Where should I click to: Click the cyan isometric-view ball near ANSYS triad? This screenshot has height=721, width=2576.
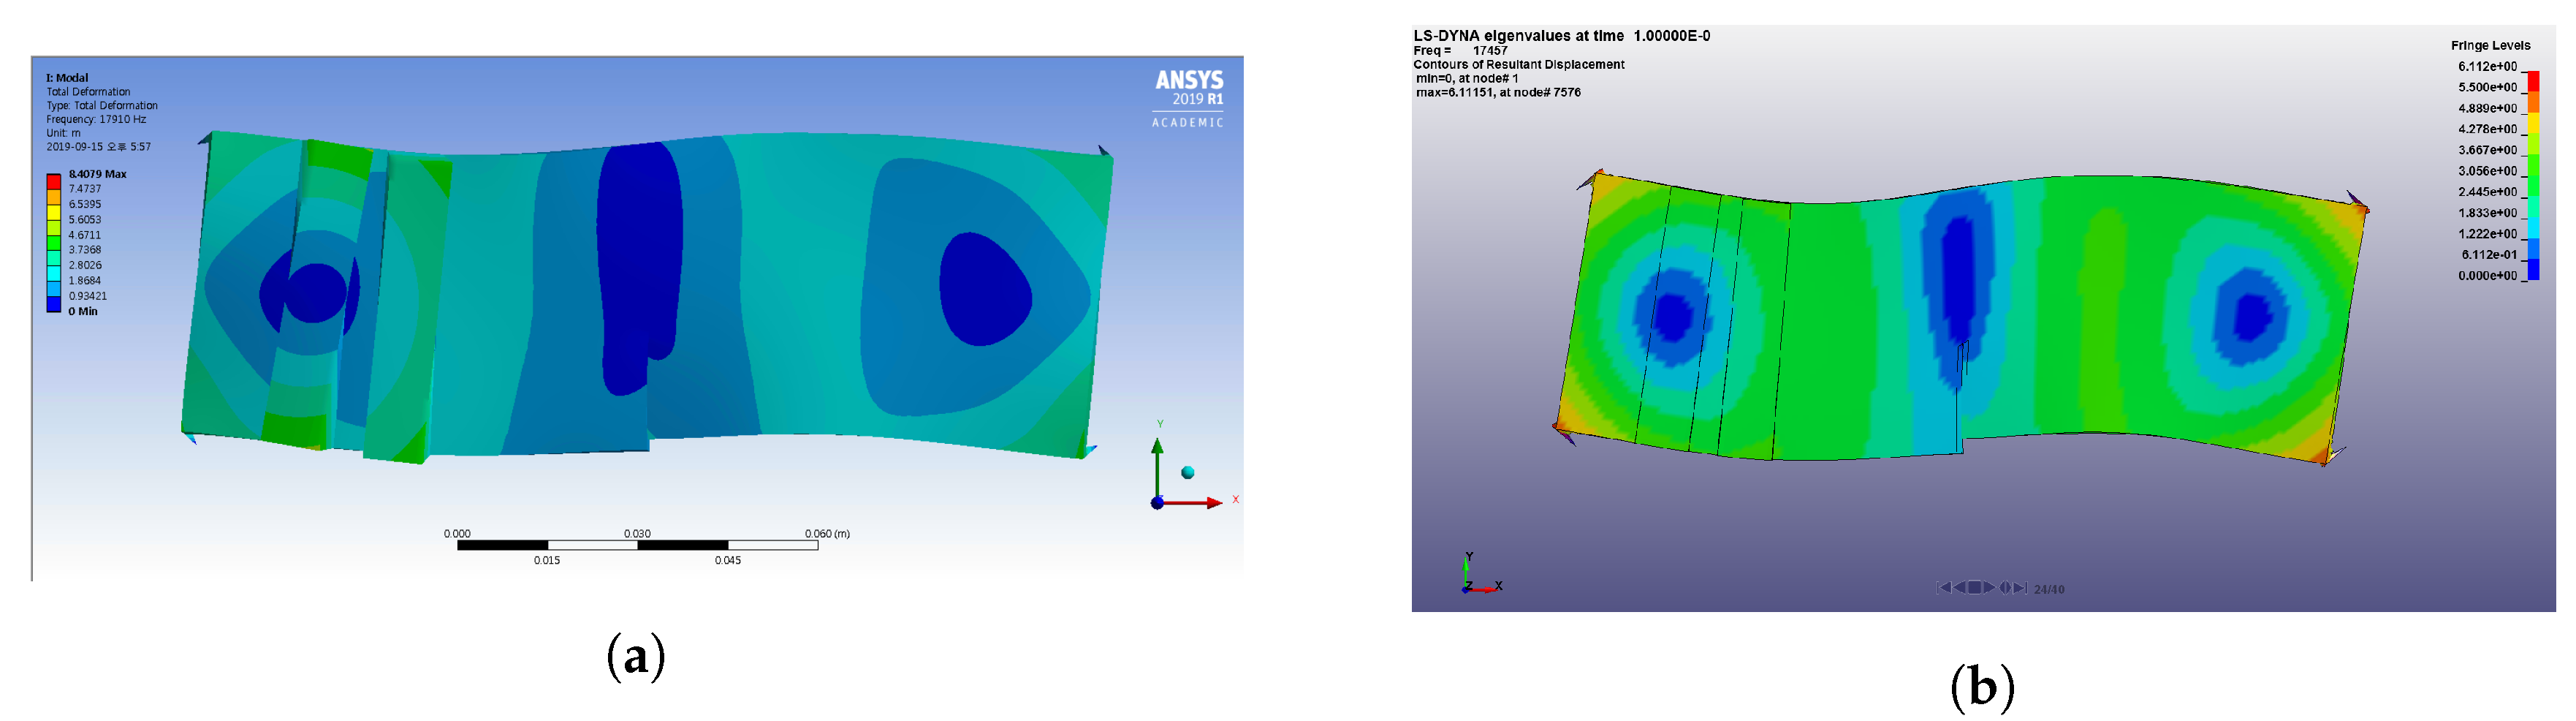[1187, 473]
